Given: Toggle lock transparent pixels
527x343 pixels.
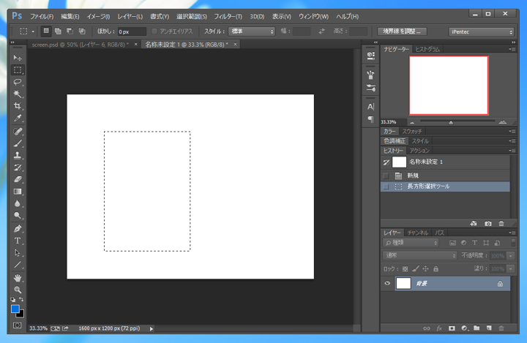Looking at the screenshot, I should pyautogui.click(x=405, y=269).
